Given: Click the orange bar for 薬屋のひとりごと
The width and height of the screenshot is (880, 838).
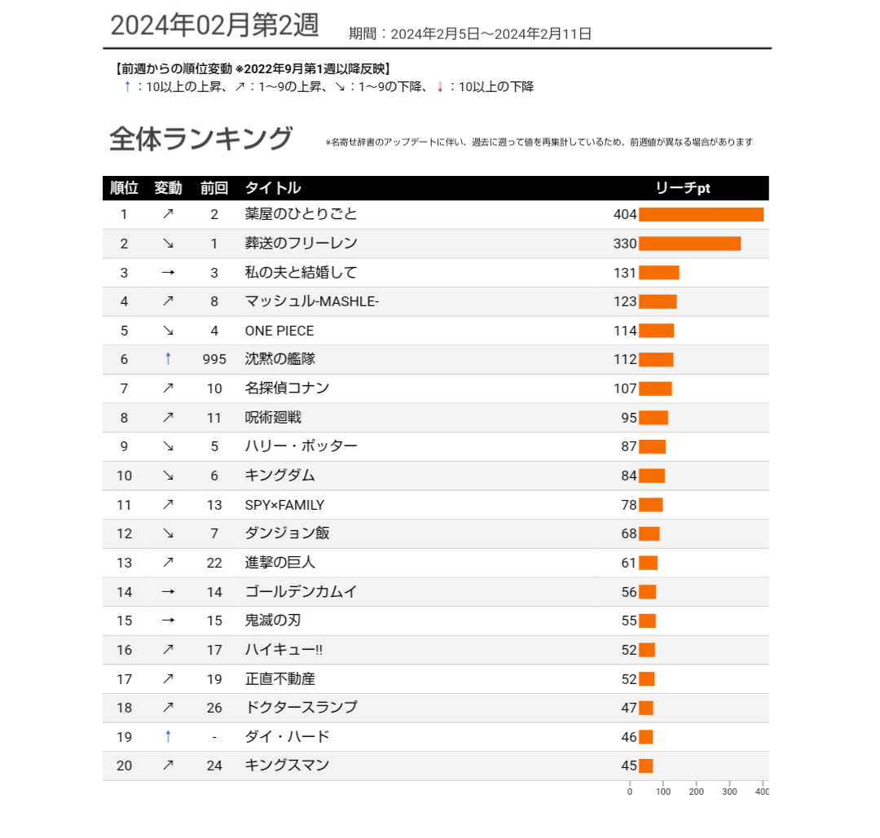Looking at the screenshot, I should 701,214.
